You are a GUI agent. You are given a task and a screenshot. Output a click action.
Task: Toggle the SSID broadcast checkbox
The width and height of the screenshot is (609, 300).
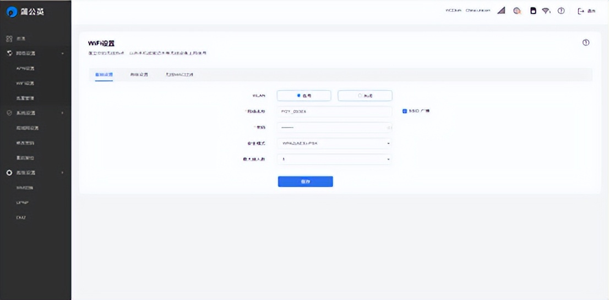[x=405, y=111]
